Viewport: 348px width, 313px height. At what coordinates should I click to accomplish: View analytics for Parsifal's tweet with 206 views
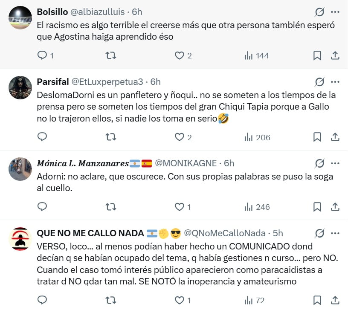pos(257,137)
